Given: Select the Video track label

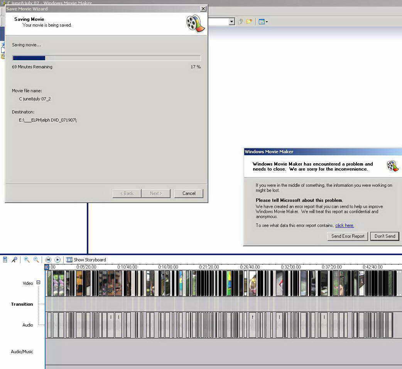Looking at the screenshot, I should [28, 283].
